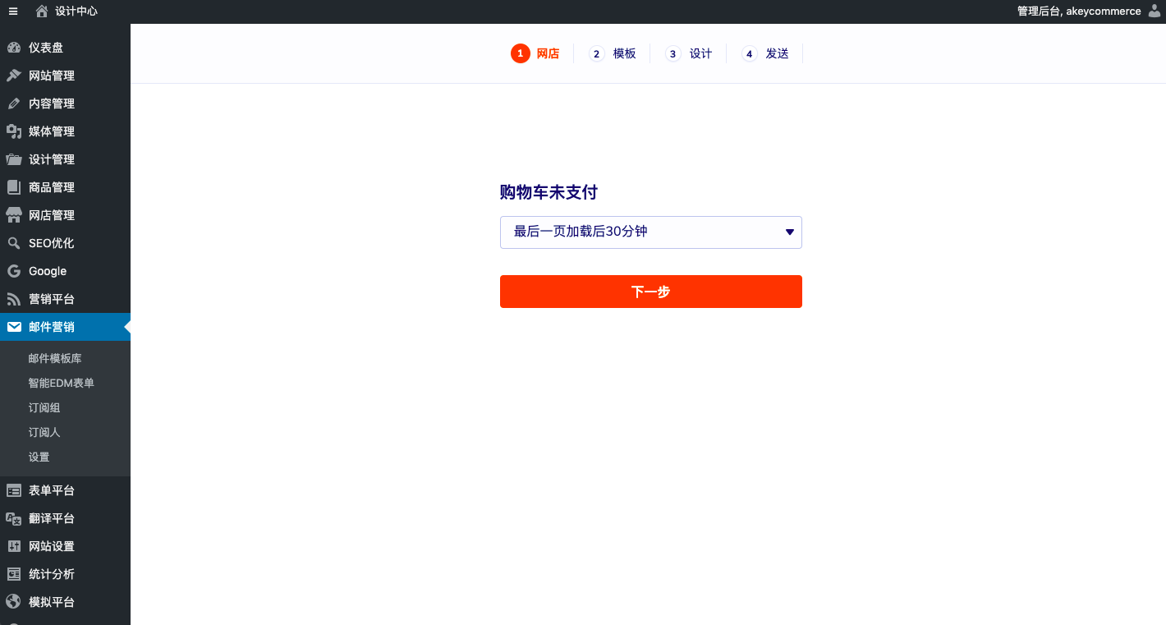
Task: Toggle the hamburger menu icon
Action: (x=13, y=11)
